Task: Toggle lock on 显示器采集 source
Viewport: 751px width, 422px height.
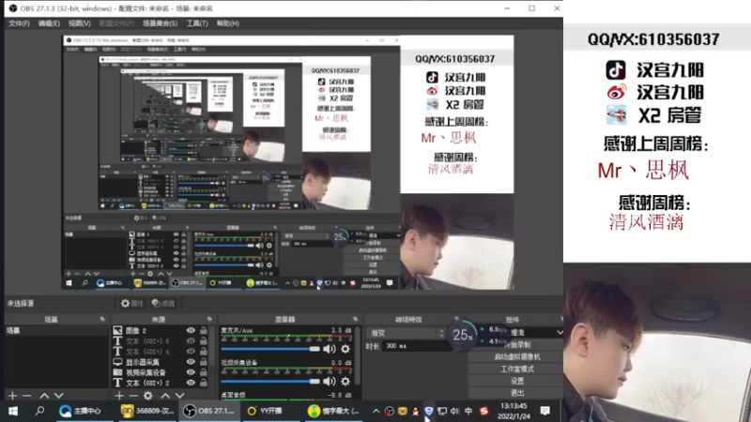Action: pos(204,362)
